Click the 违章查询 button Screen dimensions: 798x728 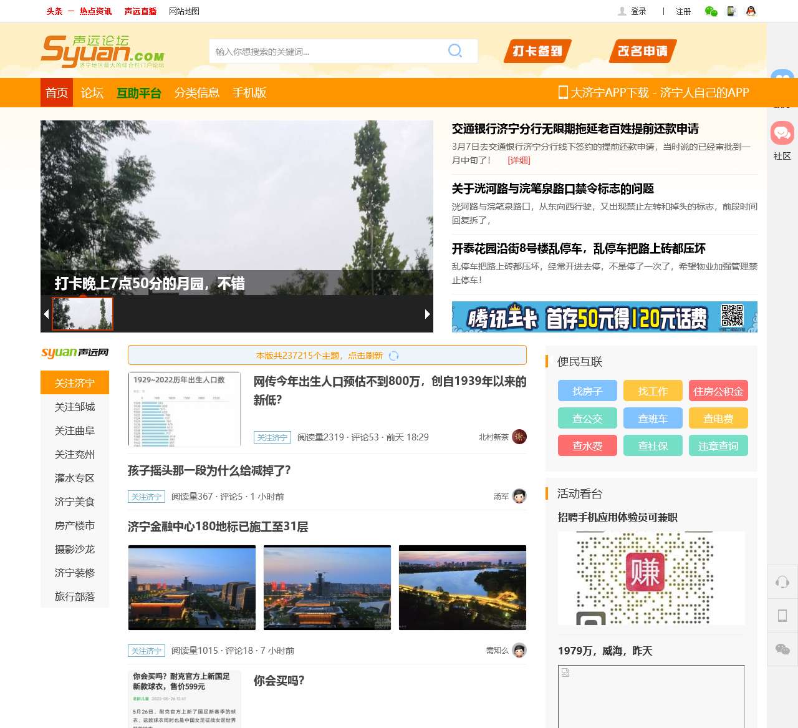coord(718,446)
